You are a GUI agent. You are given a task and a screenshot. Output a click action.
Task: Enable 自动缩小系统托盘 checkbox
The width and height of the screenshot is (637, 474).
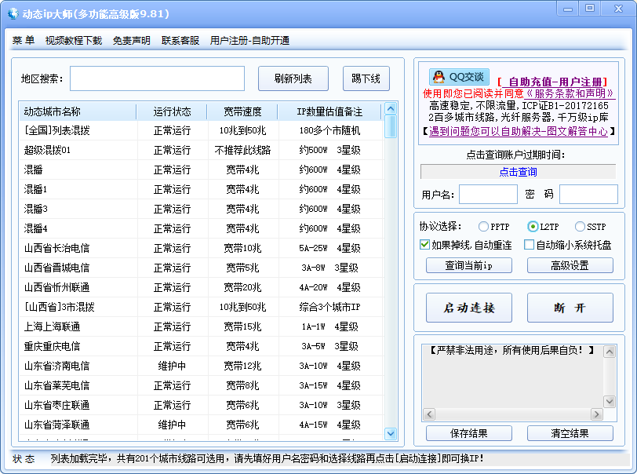(529, 245)
